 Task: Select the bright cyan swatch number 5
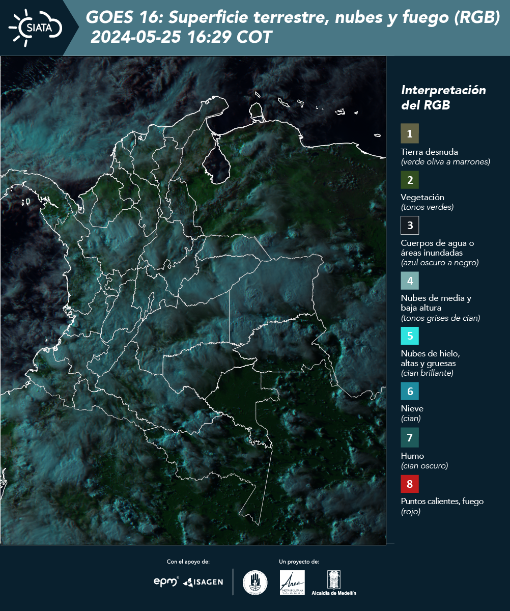click(410, 336)
